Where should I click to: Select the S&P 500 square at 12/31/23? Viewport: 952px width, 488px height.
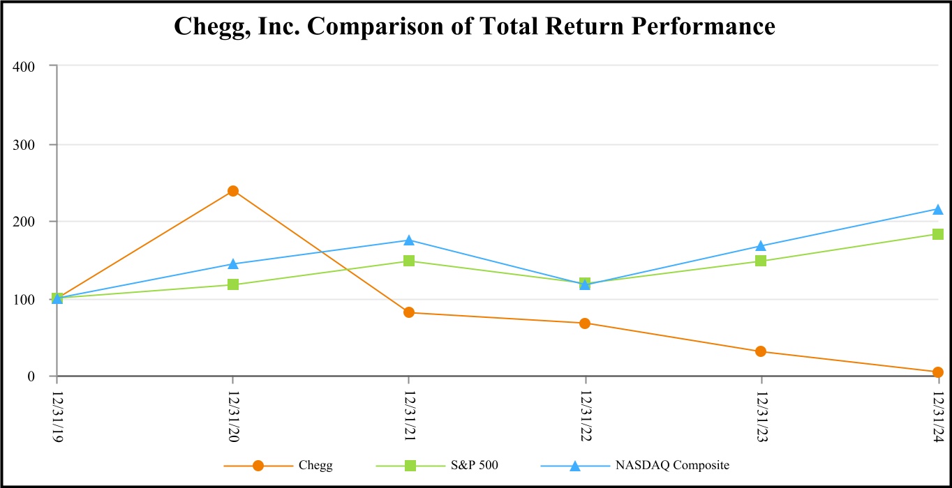(x=761, y=261)
